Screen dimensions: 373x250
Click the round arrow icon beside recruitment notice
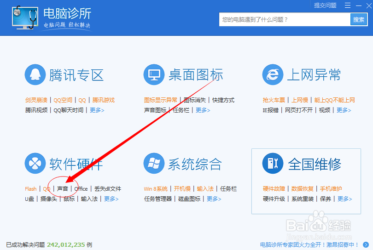tap(366, 244)
